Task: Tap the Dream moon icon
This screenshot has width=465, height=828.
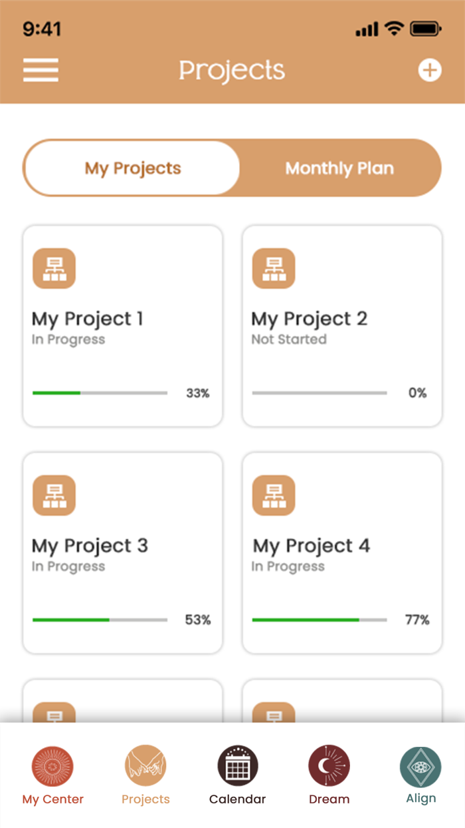Action: tap(329, 767)
